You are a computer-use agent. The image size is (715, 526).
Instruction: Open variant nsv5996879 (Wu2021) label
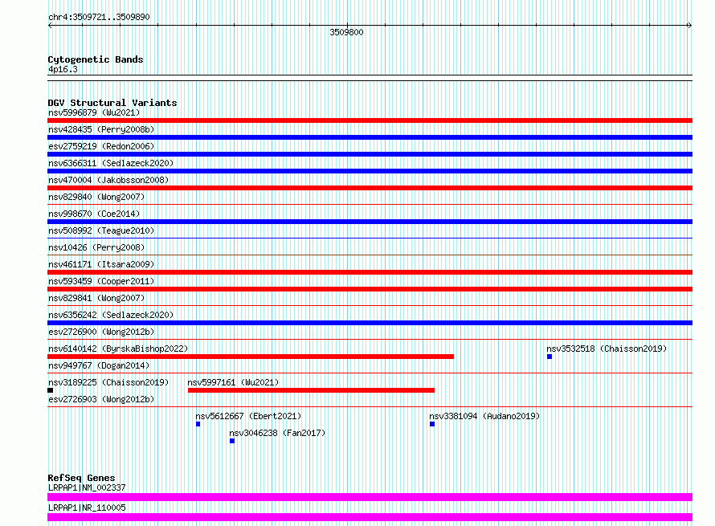point(94,112)
